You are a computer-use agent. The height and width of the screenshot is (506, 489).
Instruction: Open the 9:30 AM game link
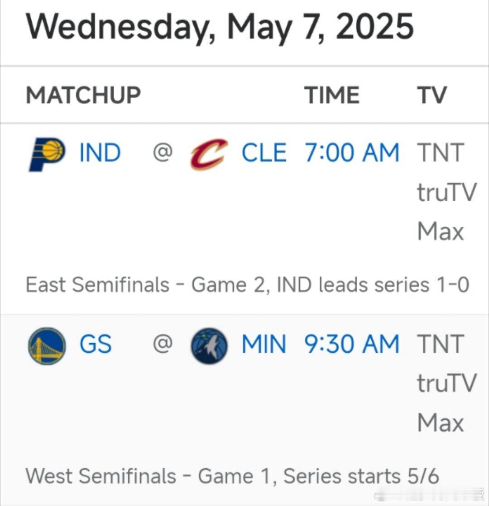pyautogui.click(x=352, y=344)
